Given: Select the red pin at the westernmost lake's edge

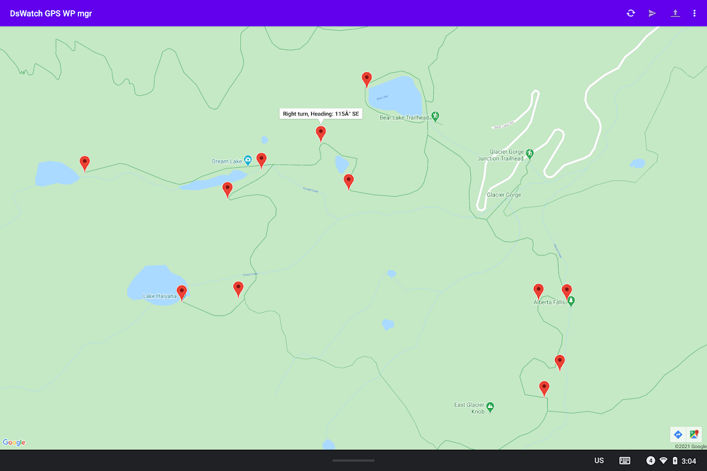Looking at the screenshot, I should [85, 164].
